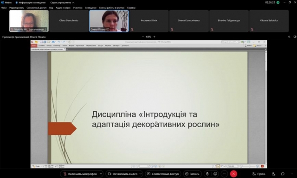Select Olena Demchenko participant tile
The image size is (297, 178).
(69, 21)
